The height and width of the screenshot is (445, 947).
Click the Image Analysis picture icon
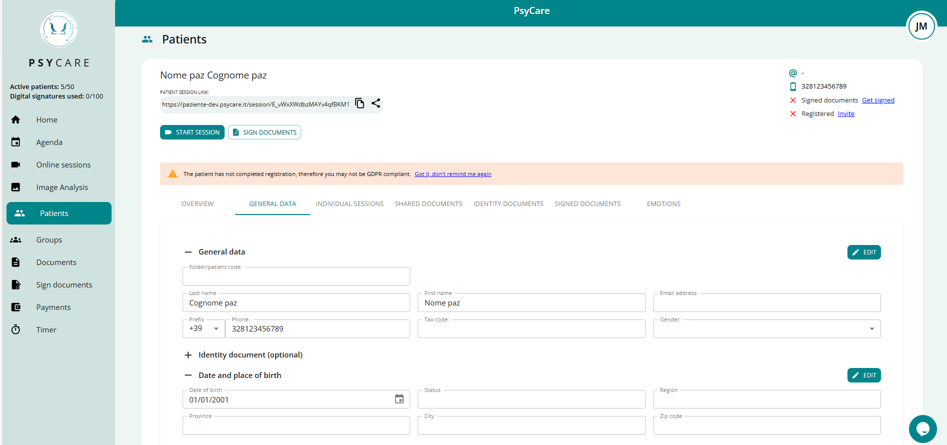(16, 187)
